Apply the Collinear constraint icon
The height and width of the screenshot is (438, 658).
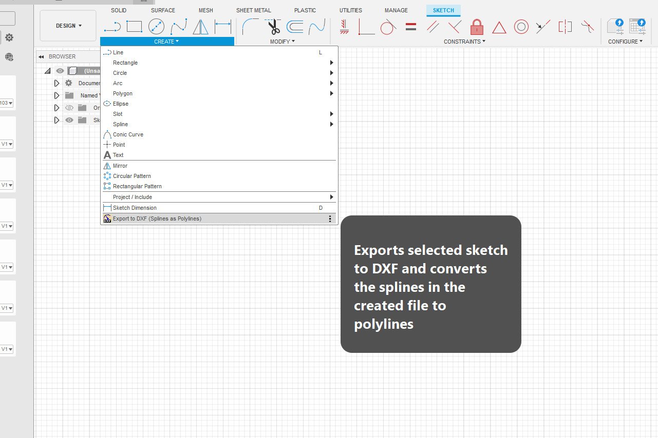tap(543, 26)
